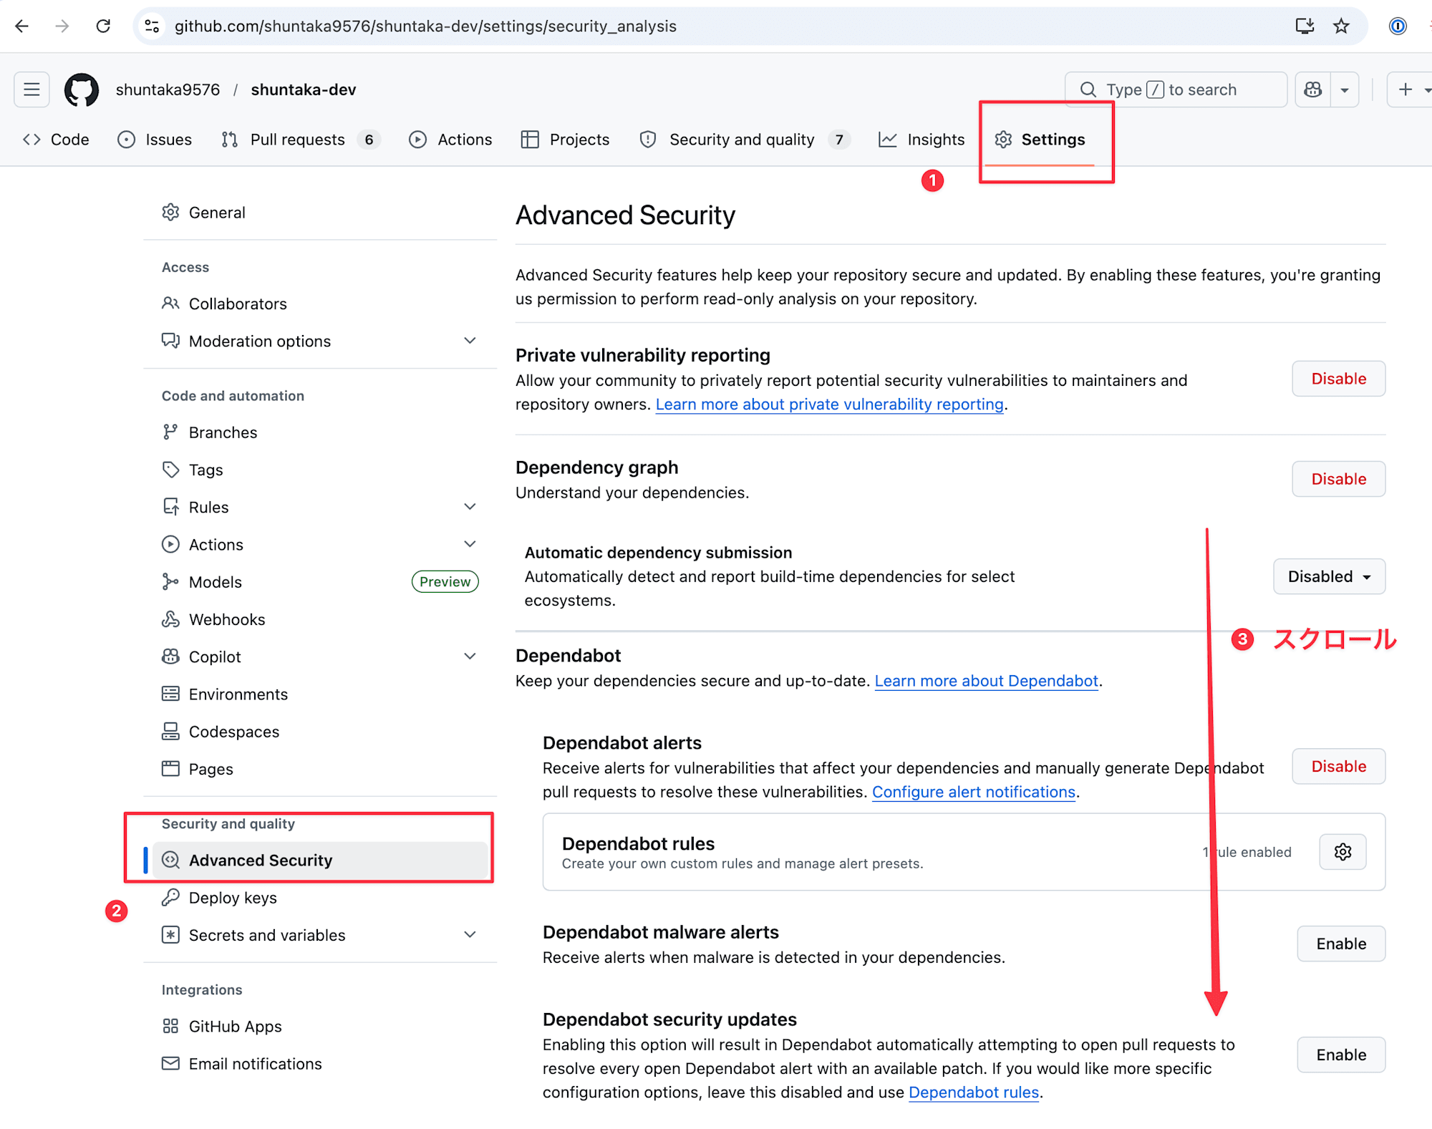Click the browser forward arrow

click(x=62, y=26)
